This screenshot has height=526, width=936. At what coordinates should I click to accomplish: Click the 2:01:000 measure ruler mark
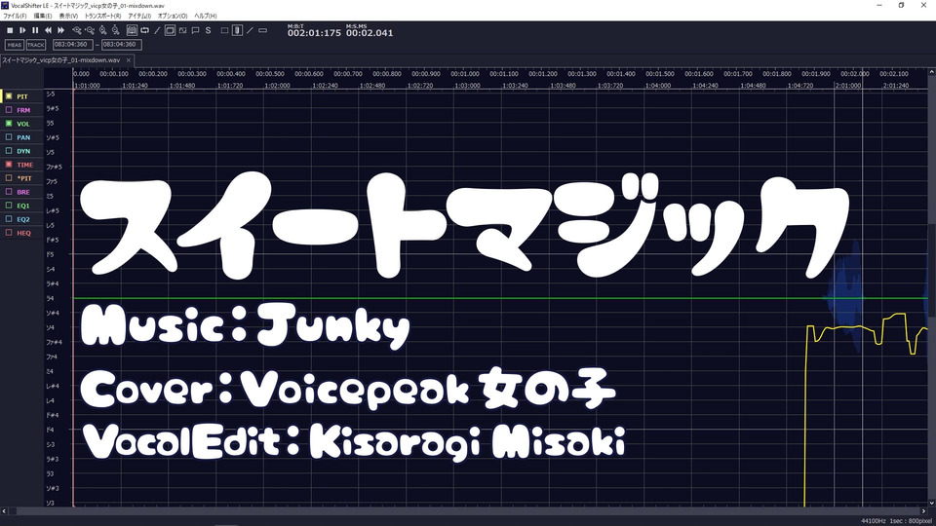[848, 86]
